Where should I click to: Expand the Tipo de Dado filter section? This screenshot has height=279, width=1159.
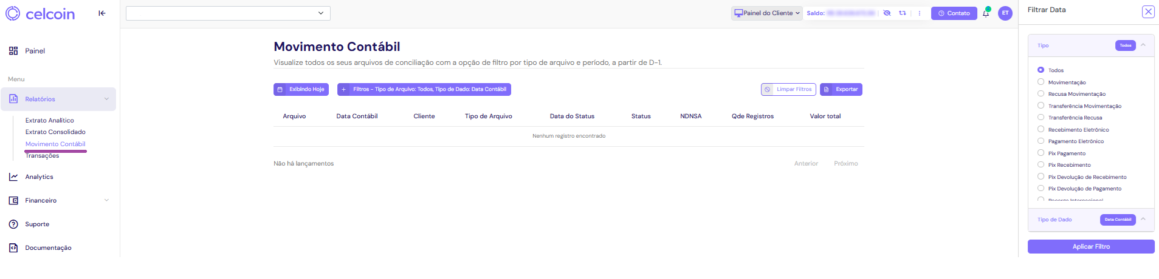(1143, 220)
